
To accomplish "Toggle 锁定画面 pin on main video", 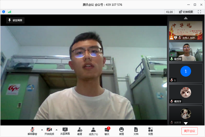I will [16, 20].
